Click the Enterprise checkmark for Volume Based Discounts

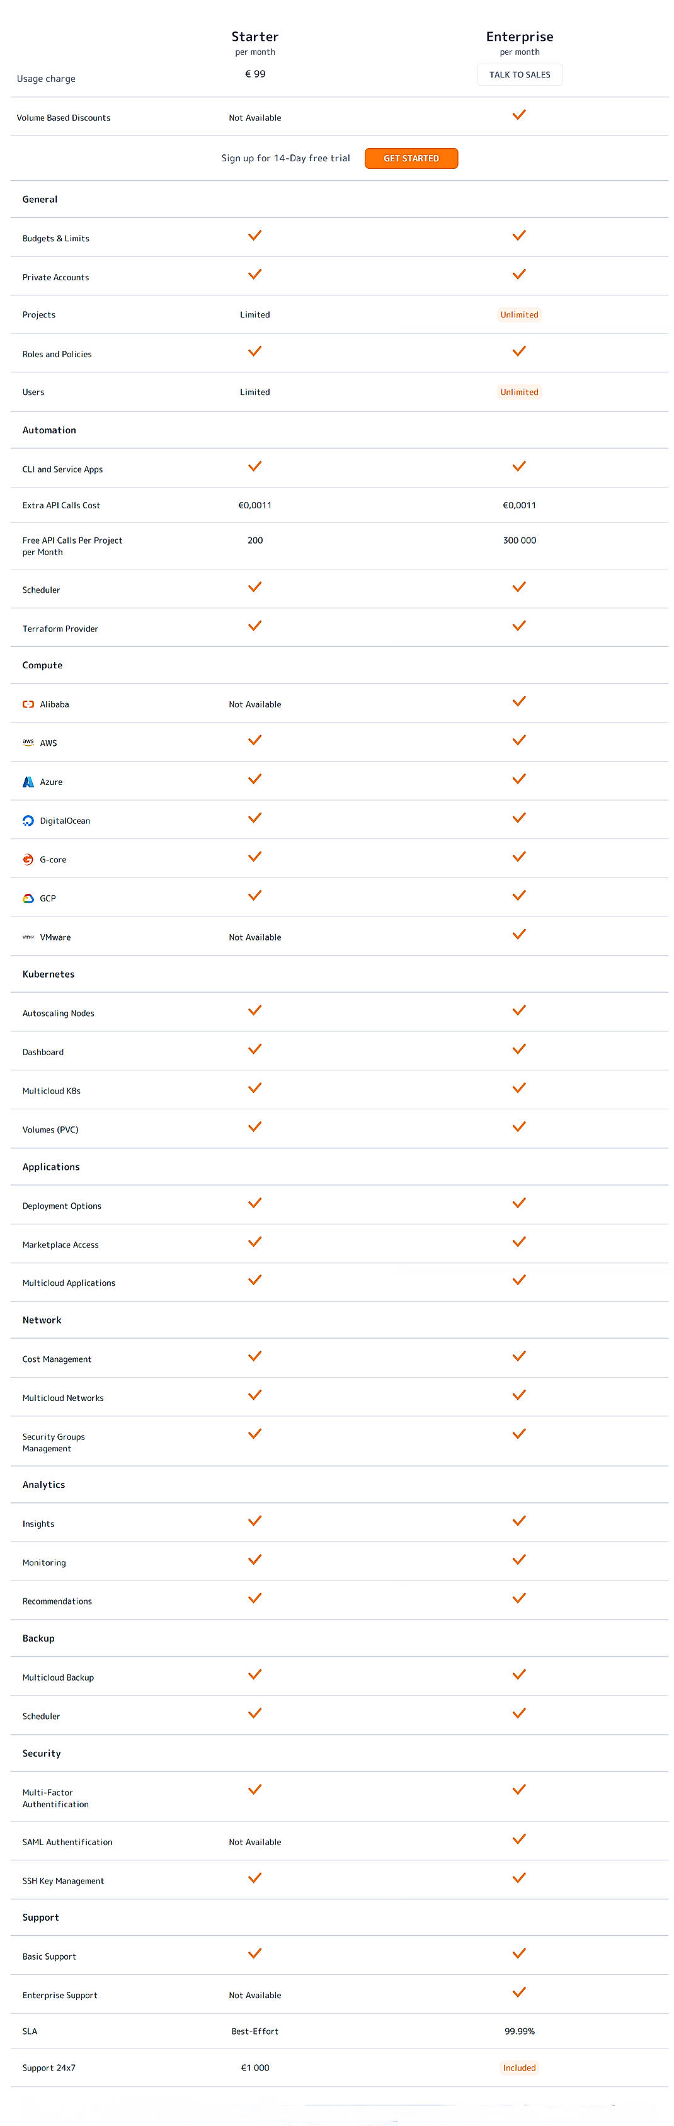coord(519,115)
